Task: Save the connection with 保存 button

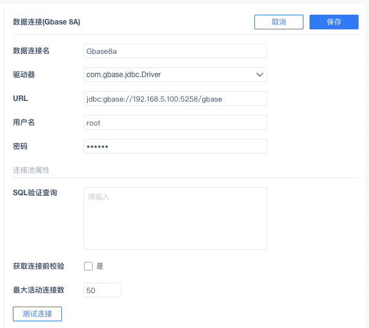Action: pyautogui.click(x=333, y=22)
